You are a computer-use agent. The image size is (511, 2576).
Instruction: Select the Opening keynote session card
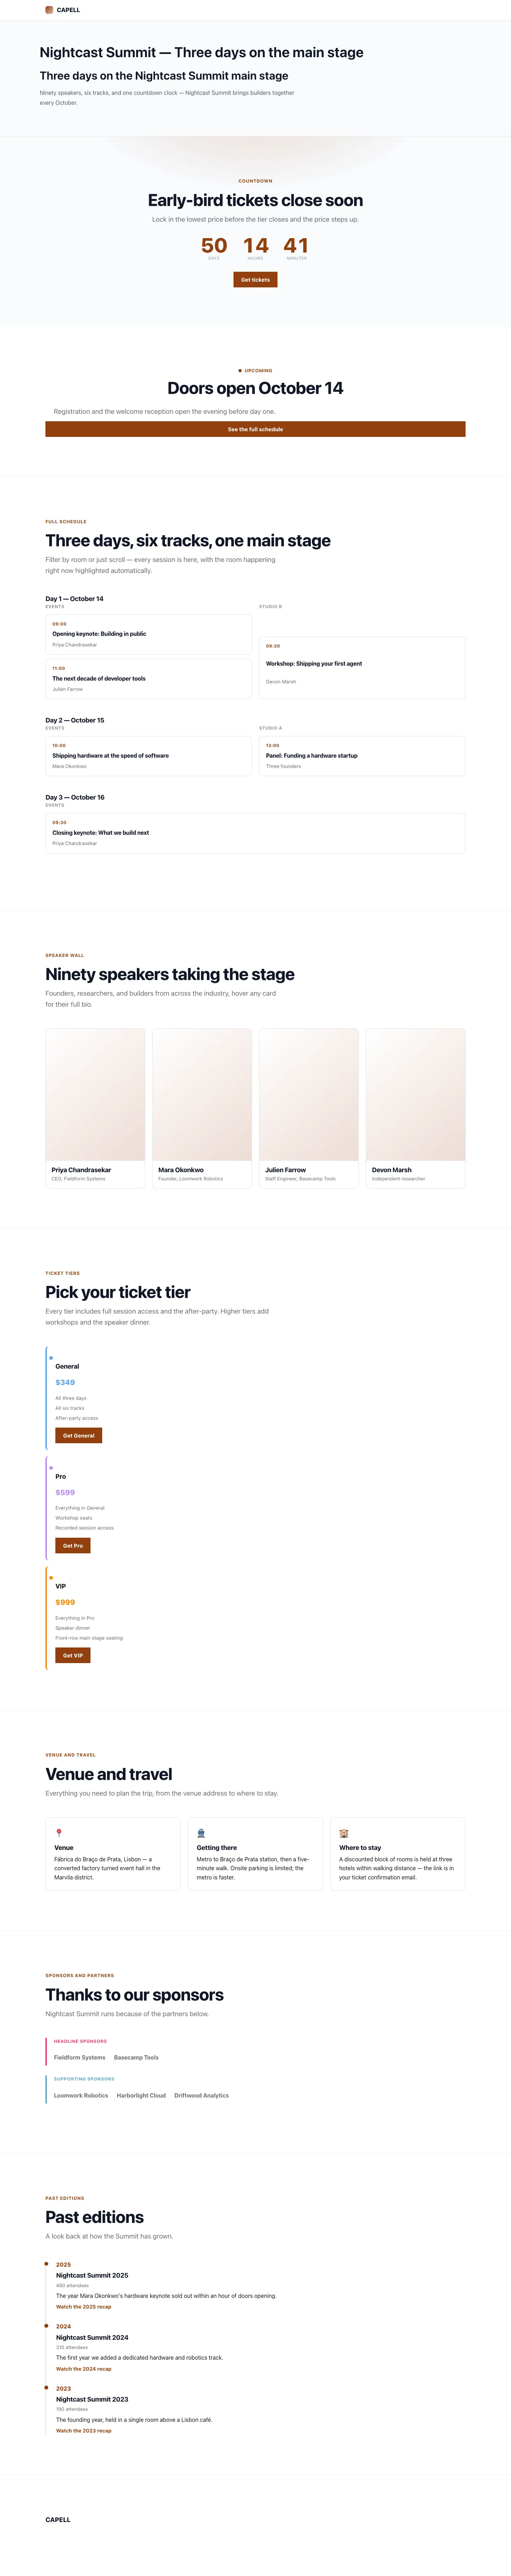click(149, 634)
